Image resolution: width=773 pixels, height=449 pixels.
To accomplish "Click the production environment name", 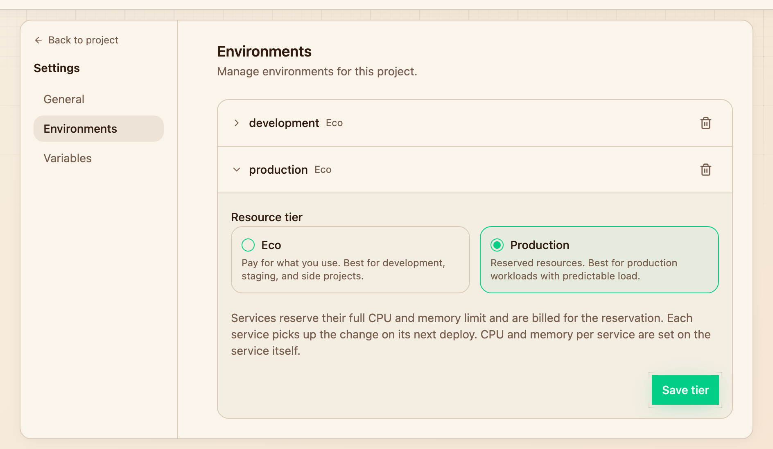I will coord(278,170).
